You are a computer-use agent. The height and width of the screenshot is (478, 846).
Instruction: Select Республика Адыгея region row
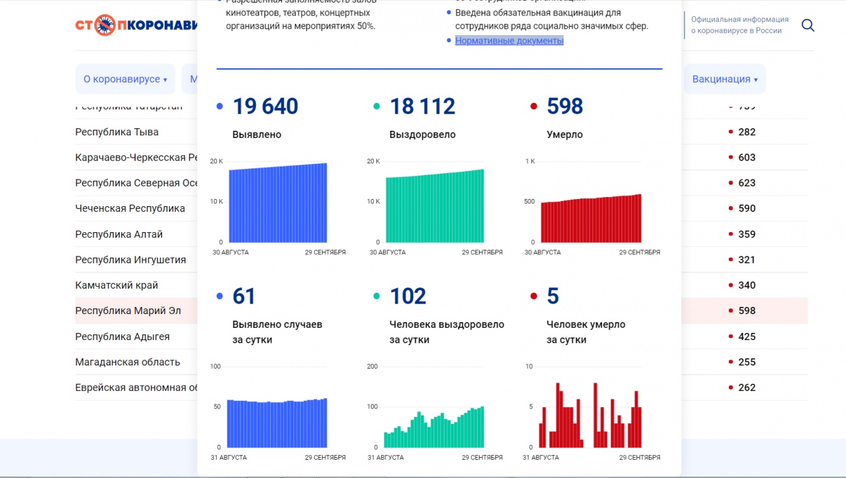pyautogui.click(x=122, y=337)
